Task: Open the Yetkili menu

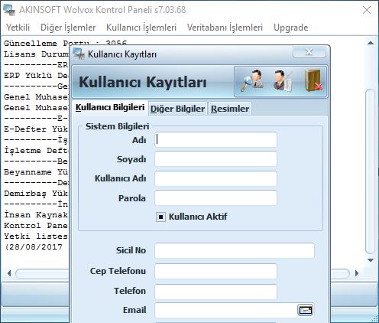Action: (x=18, y=28)
